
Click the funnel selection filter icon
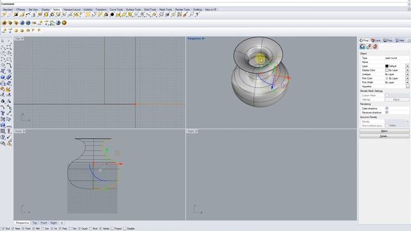point(197,15)
